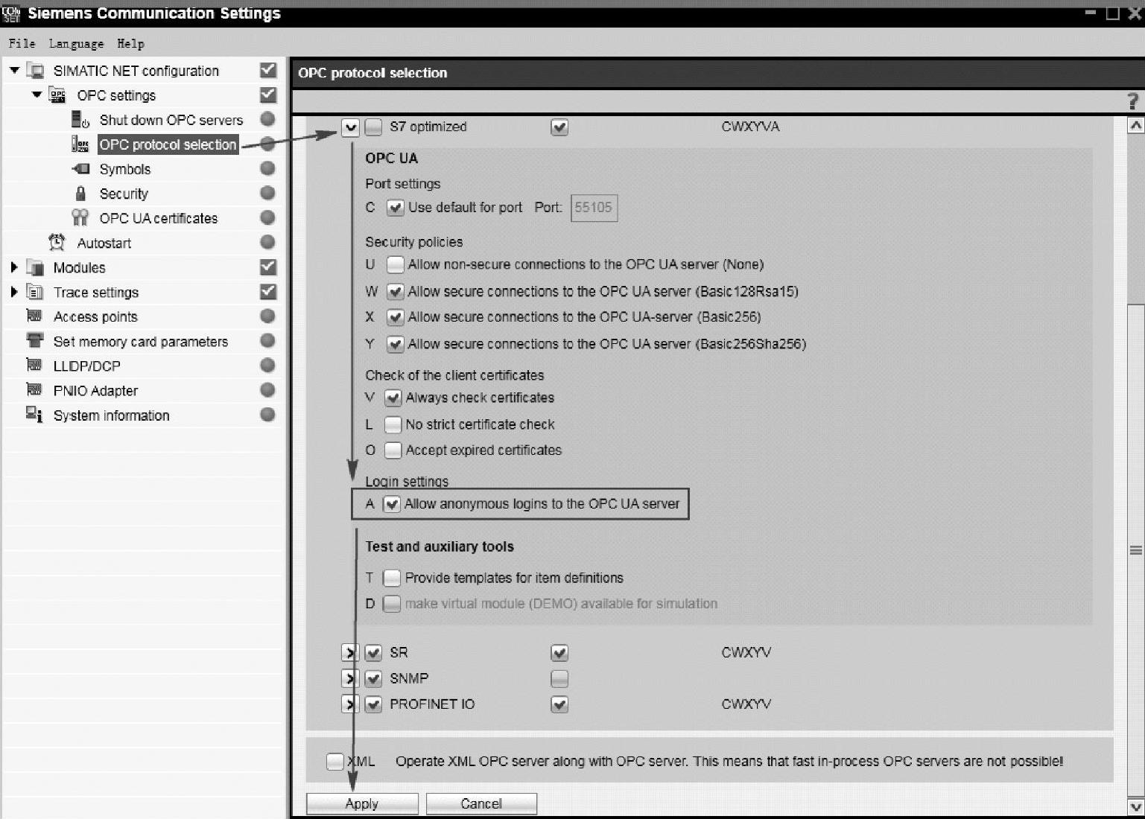Click the PNIO Adapter icon
Image resolution: width=1145 pixels, height=819 pixels.
pos(34,389)
